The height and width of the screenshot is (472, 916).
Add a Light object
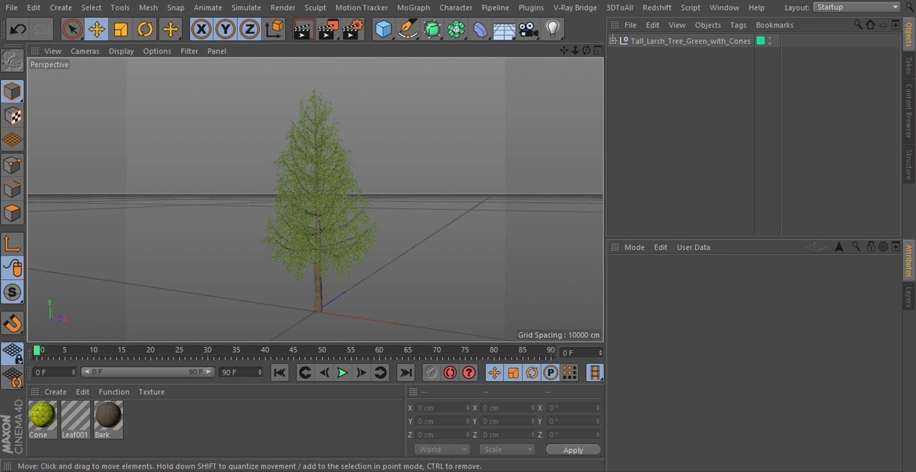point(552,30)
